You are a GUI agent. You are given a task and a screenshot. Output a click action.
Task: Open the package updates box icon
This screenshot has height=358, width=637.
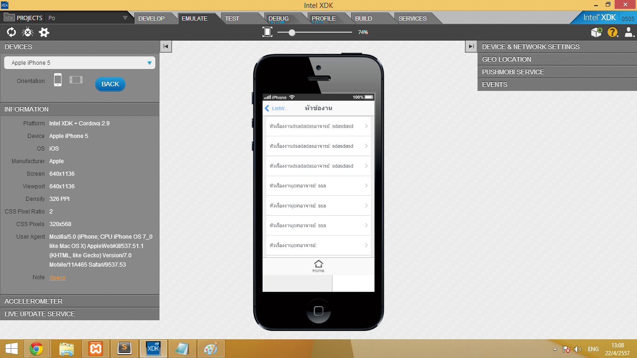point(596,32)
